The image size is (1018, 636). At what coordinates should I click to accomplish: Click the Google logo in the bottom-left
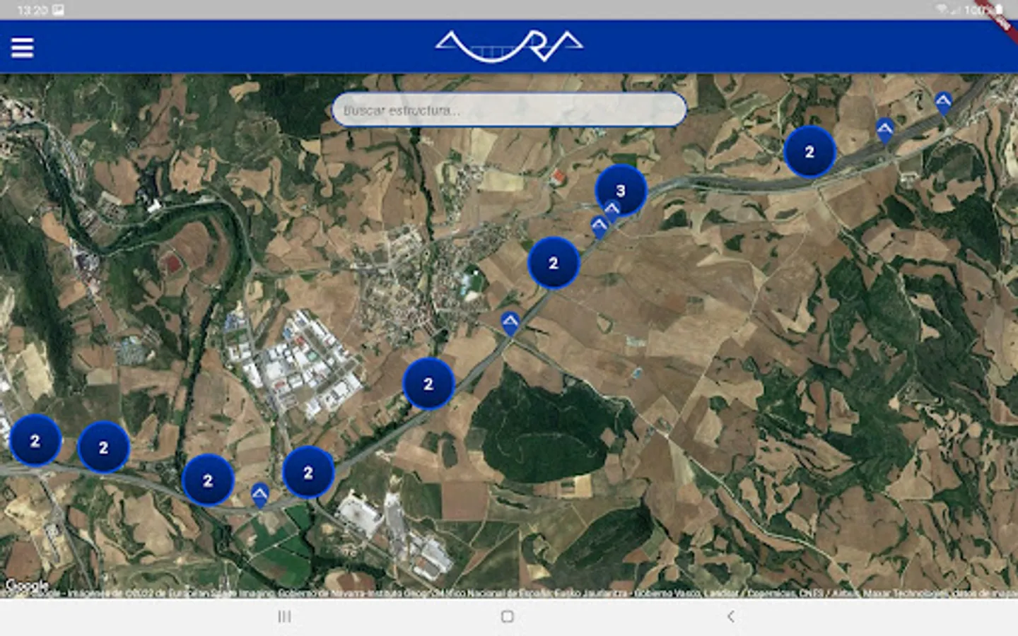point(26,587)
